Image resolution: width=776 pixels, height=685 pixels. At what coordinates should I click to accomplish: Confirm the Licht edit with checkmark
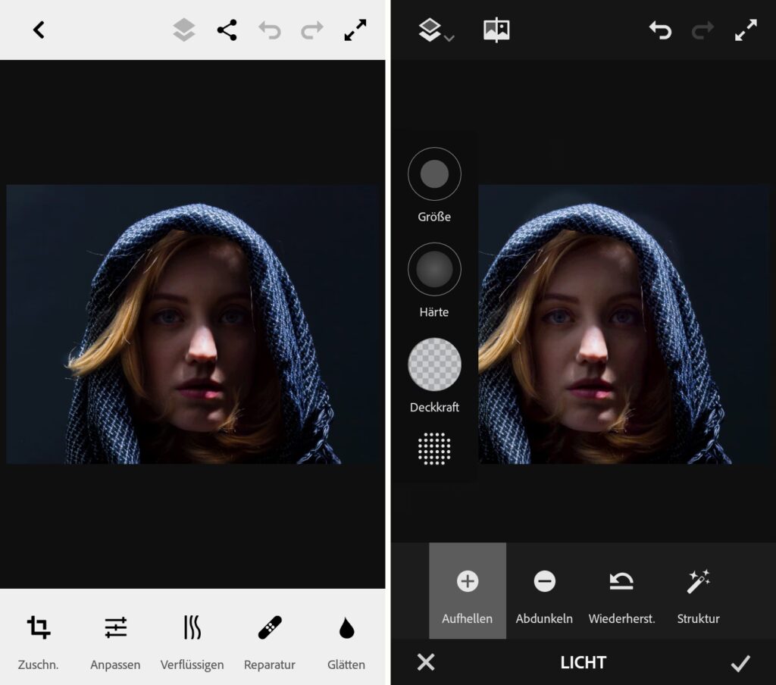[x=740, y=663]
